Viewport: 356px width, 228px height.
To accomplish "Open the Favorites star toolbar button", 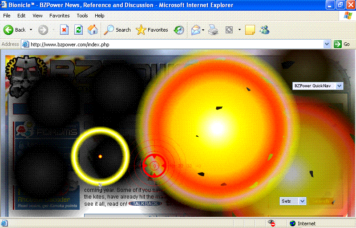I will click(152, 30).
